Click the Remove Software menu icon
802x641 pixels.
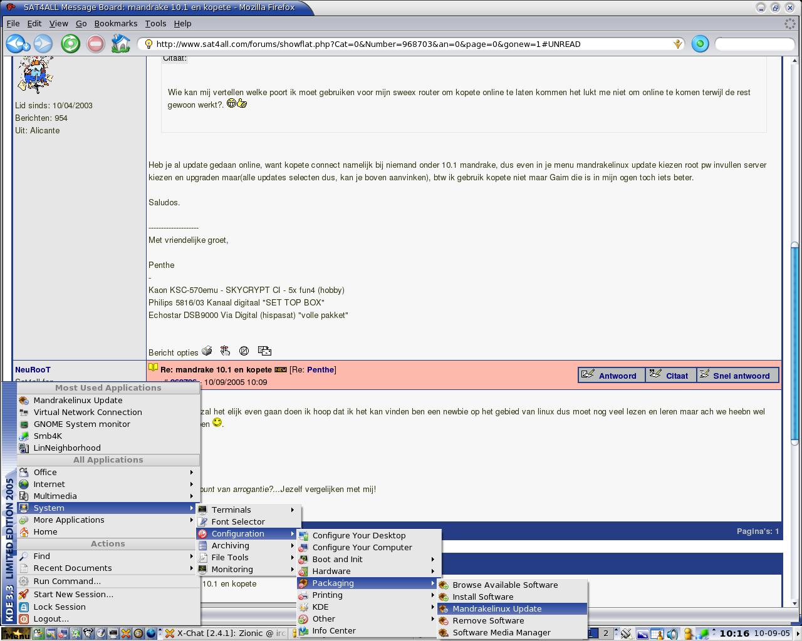coord(444,621)
